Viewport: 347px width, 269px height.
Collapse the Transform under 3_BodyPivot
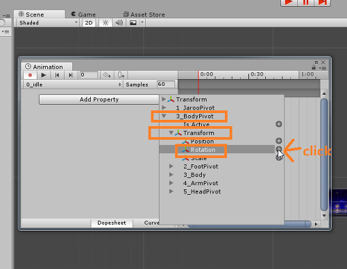(x=171, y=133)
